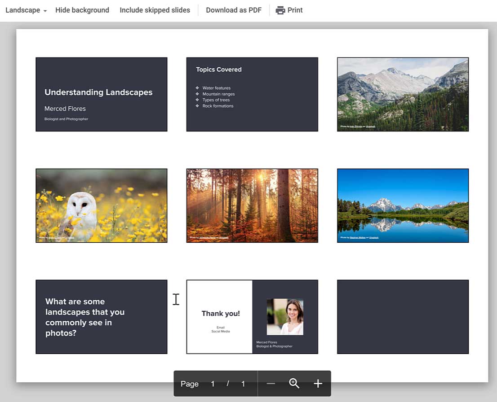
Task: Select the blank dark slide
Action: point(403,317)
